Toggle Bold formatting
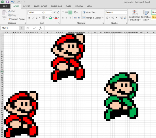Screen dimensions: 156x138 coord(29,18)
